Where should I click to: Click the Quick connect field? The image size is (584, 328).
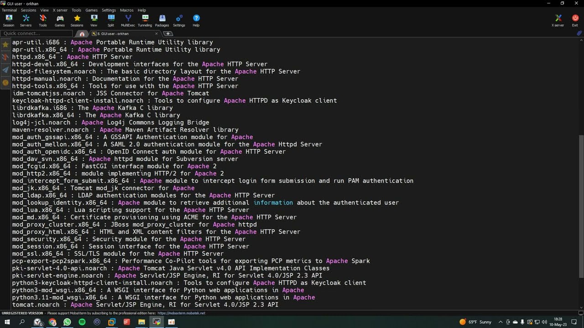[x=36, y=34]
